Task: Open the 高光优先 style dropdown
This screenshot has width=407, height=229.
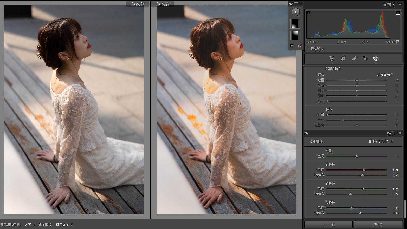Action: 385,74
